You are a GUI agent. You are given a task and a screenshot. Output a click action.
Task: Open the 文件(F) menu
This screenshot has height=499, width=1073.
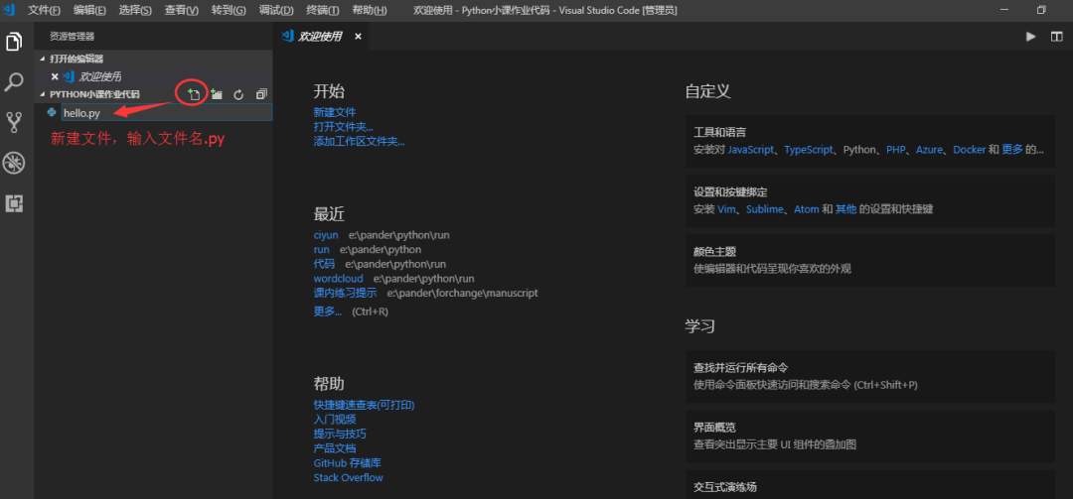coord(44,10)
